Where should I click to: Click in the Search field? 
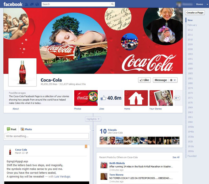pyautogui.click(x=76, y=4)
